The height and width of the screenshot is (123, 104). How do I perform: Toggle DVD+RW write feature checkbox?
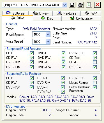pos(63,92)
